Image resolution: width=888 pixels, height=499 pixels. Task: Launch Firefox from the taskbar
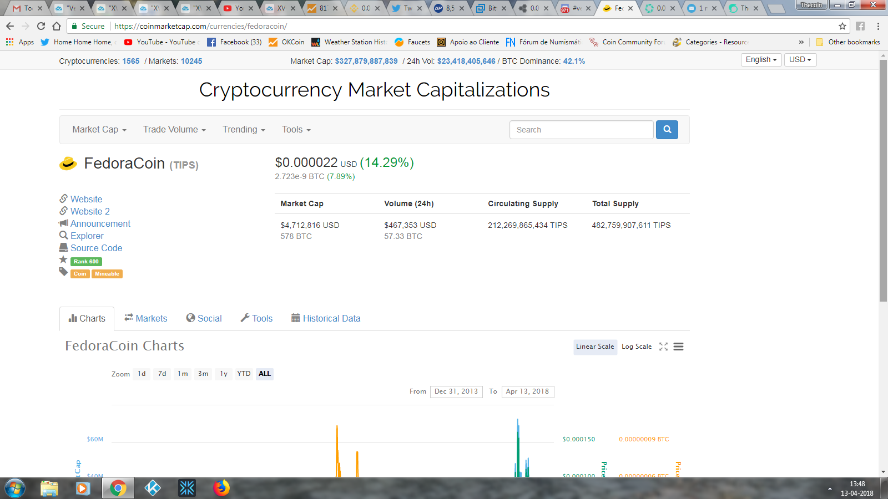(x=221, y=488)
